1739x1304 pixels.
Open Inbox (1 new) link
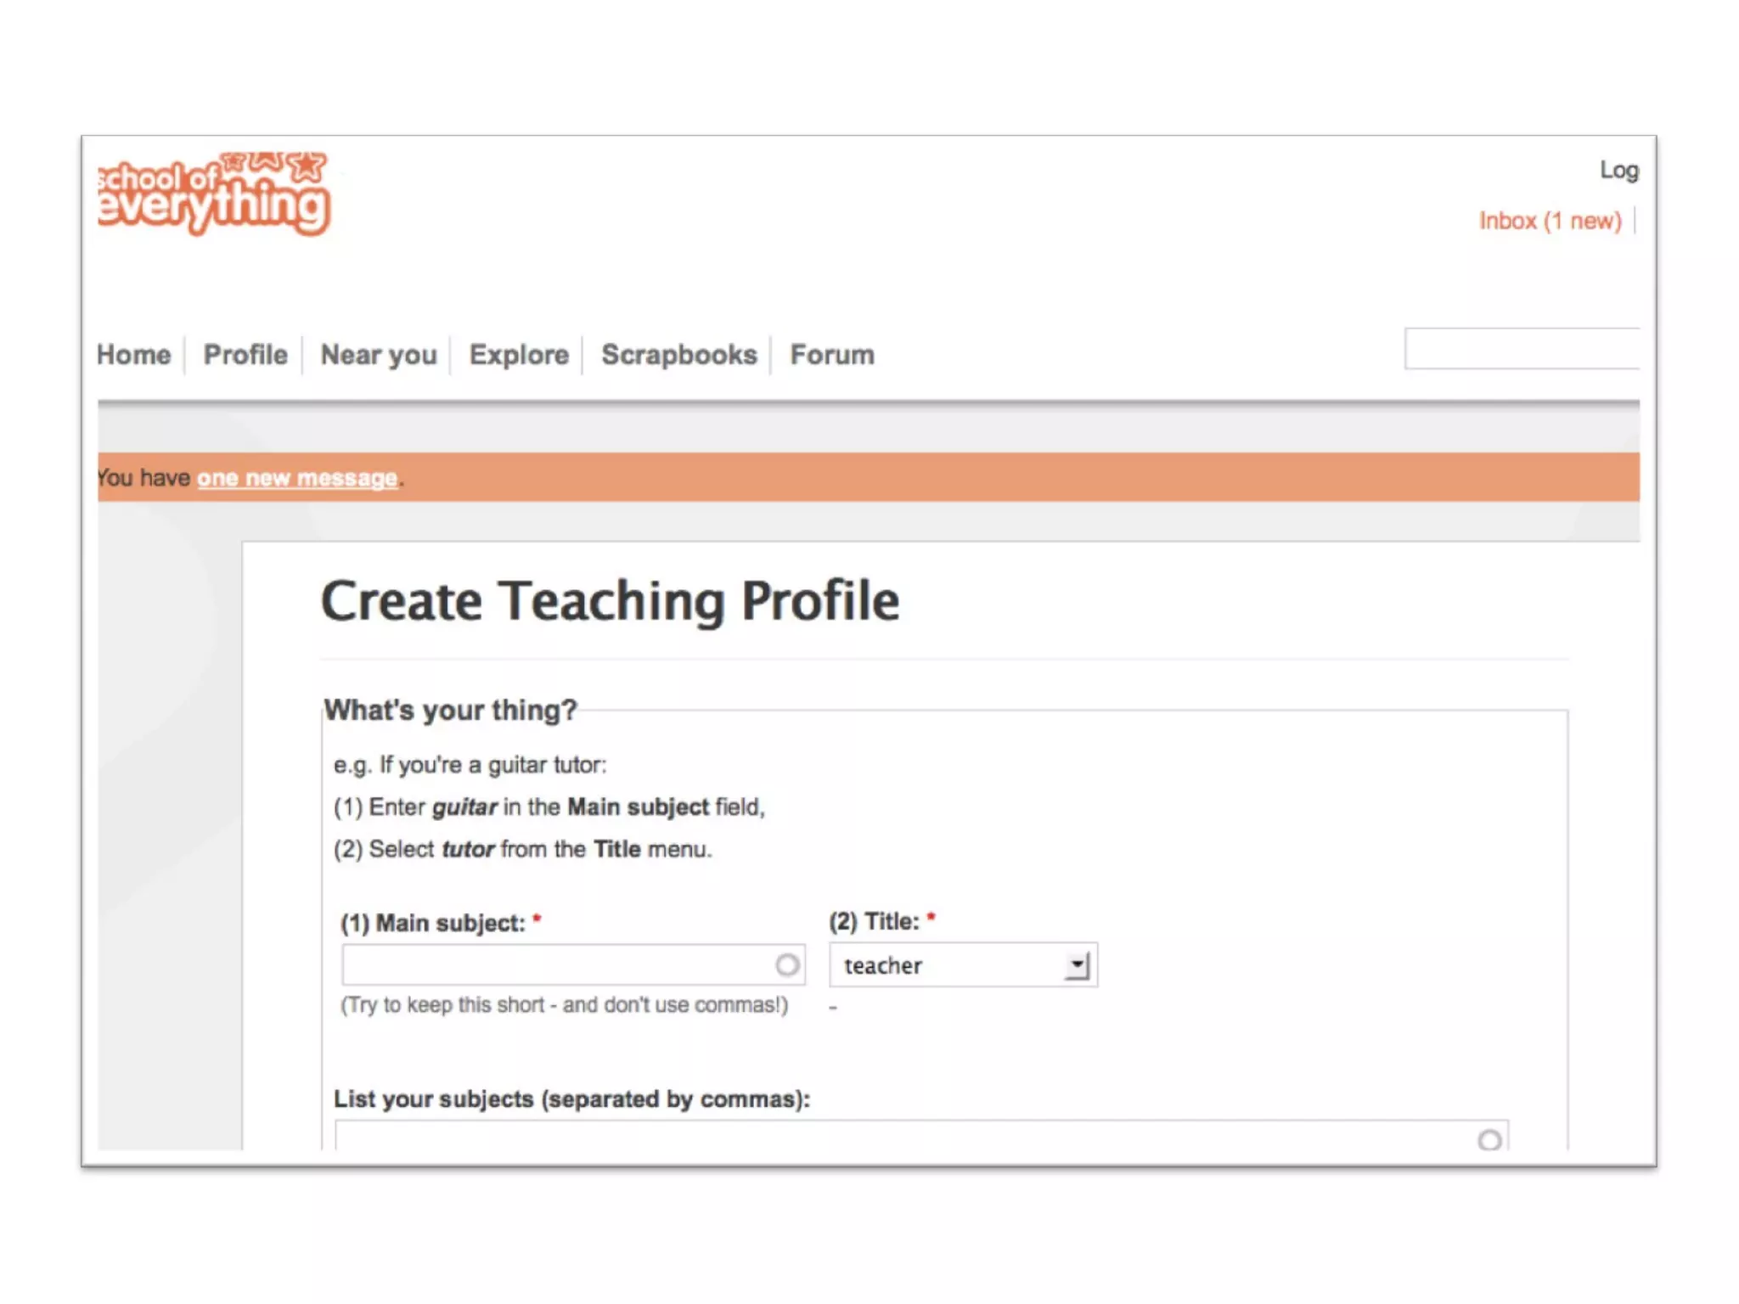coord(1550,221)
